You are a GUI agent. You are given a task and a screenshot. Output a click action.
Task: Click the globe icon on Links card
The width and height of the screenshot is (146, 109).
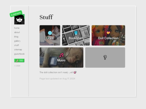(x=50, y=33)
